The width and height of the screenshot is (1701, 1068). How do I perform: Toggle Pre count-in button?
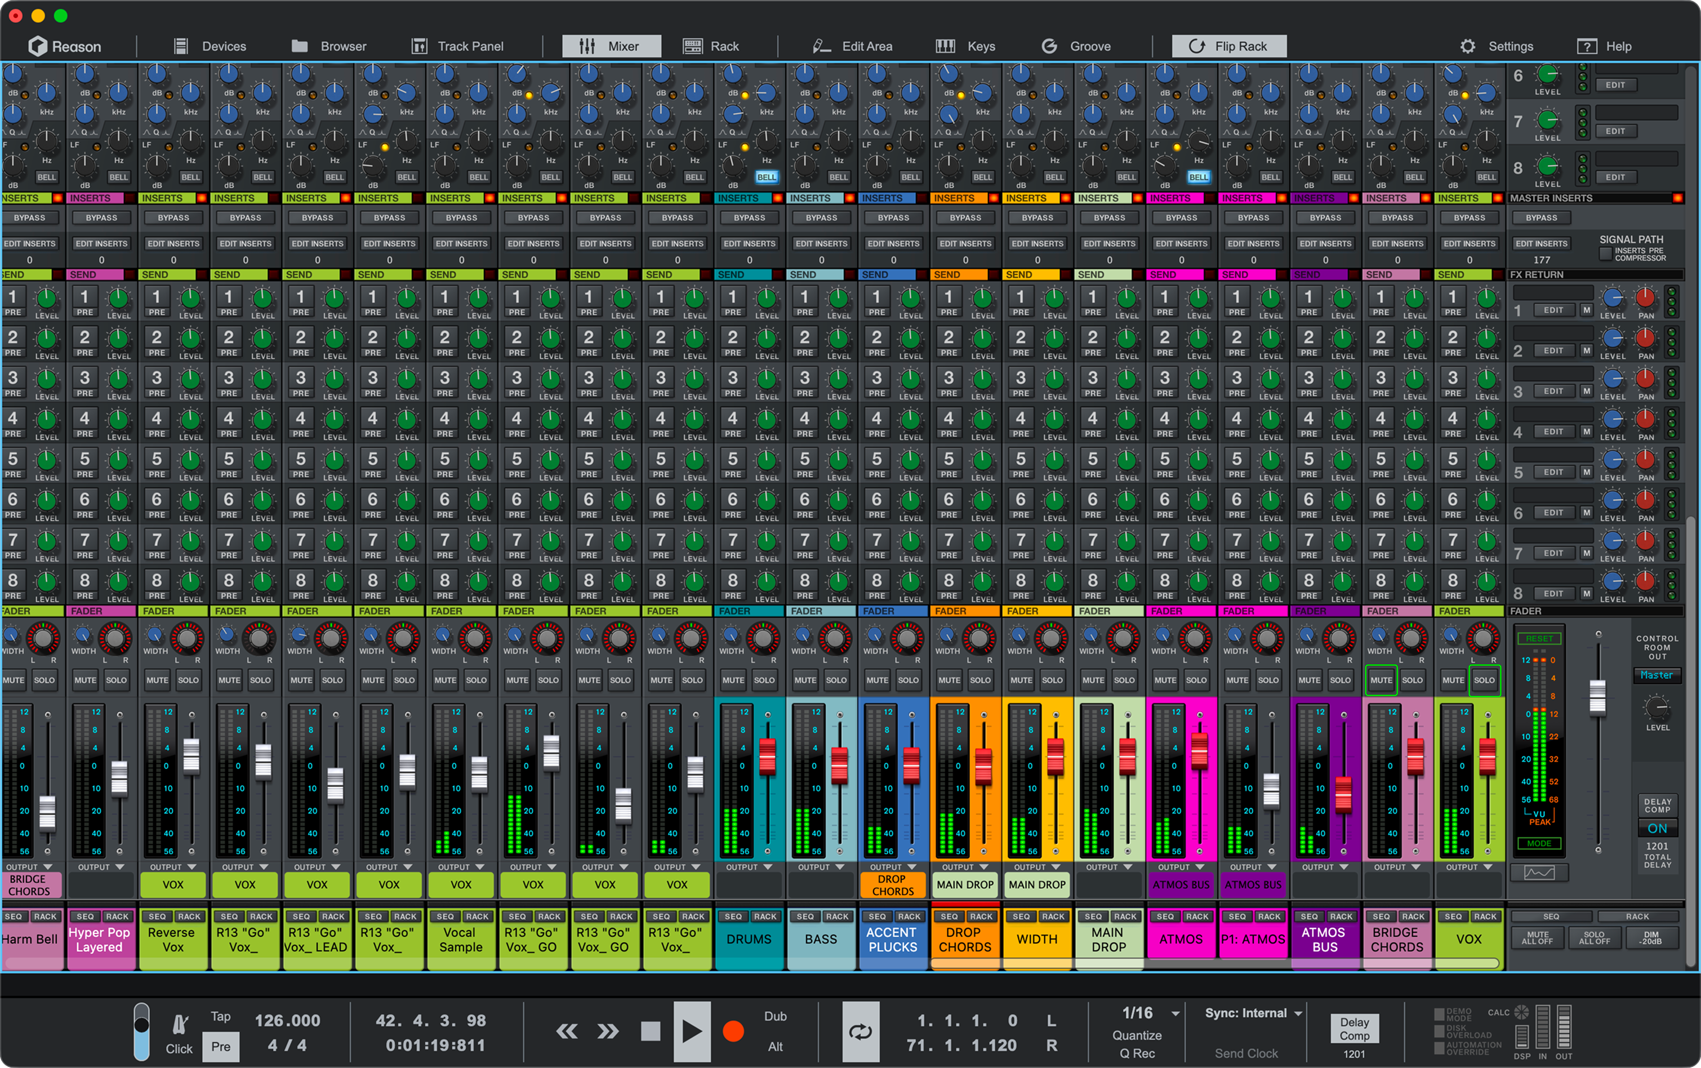220,1046
